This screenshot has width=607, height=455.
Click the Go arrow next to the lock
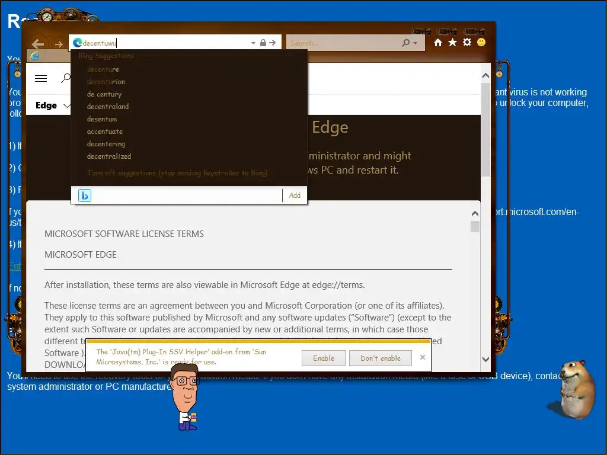pyautogui.click(x=273, y=43)
